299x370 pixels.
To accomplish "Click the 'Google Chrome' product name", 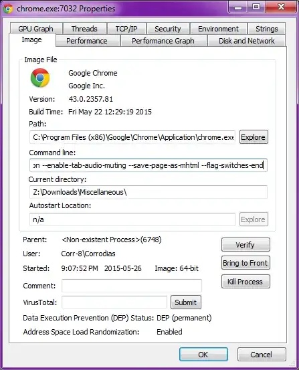I will (x=93, y=73).
